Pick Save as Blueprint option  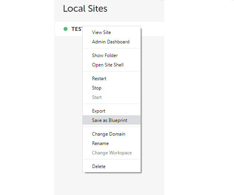tap(110, 120)
